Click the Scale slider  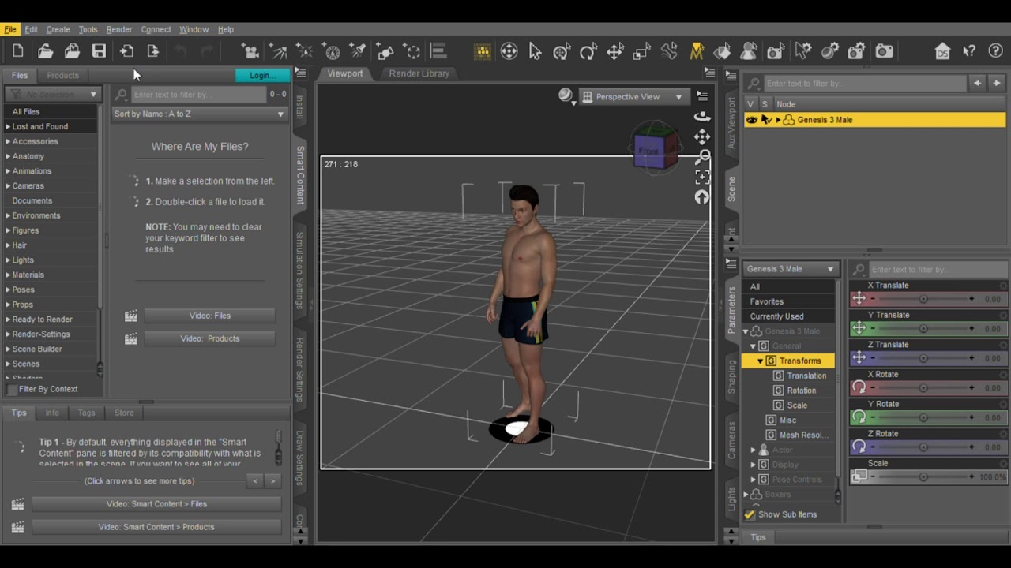[923, 477]
